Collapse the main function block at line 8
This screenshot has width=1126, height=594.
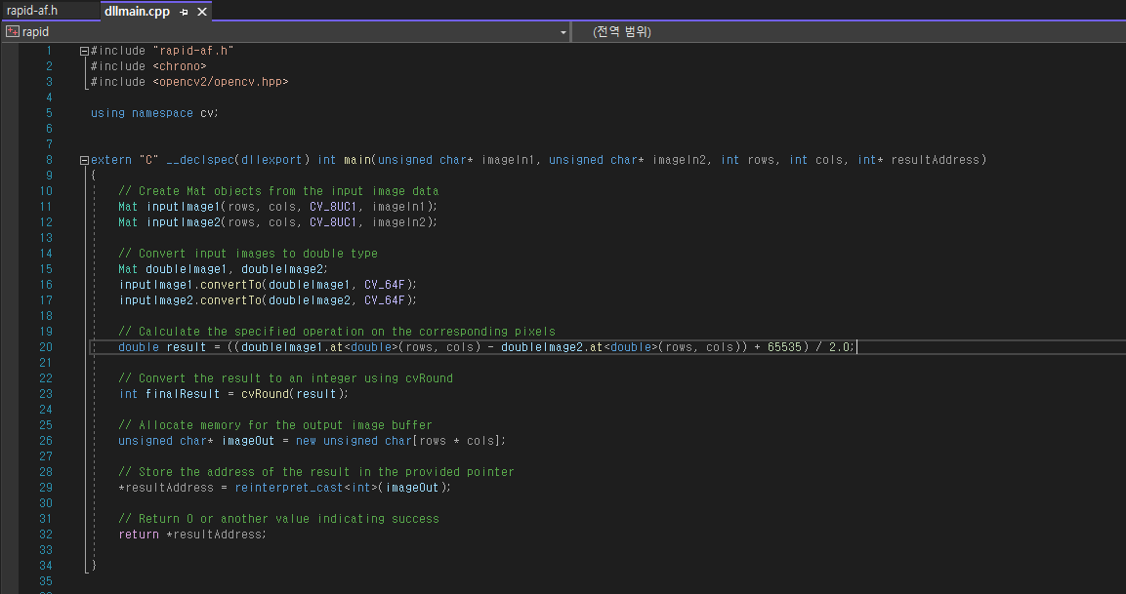(84, 160)
